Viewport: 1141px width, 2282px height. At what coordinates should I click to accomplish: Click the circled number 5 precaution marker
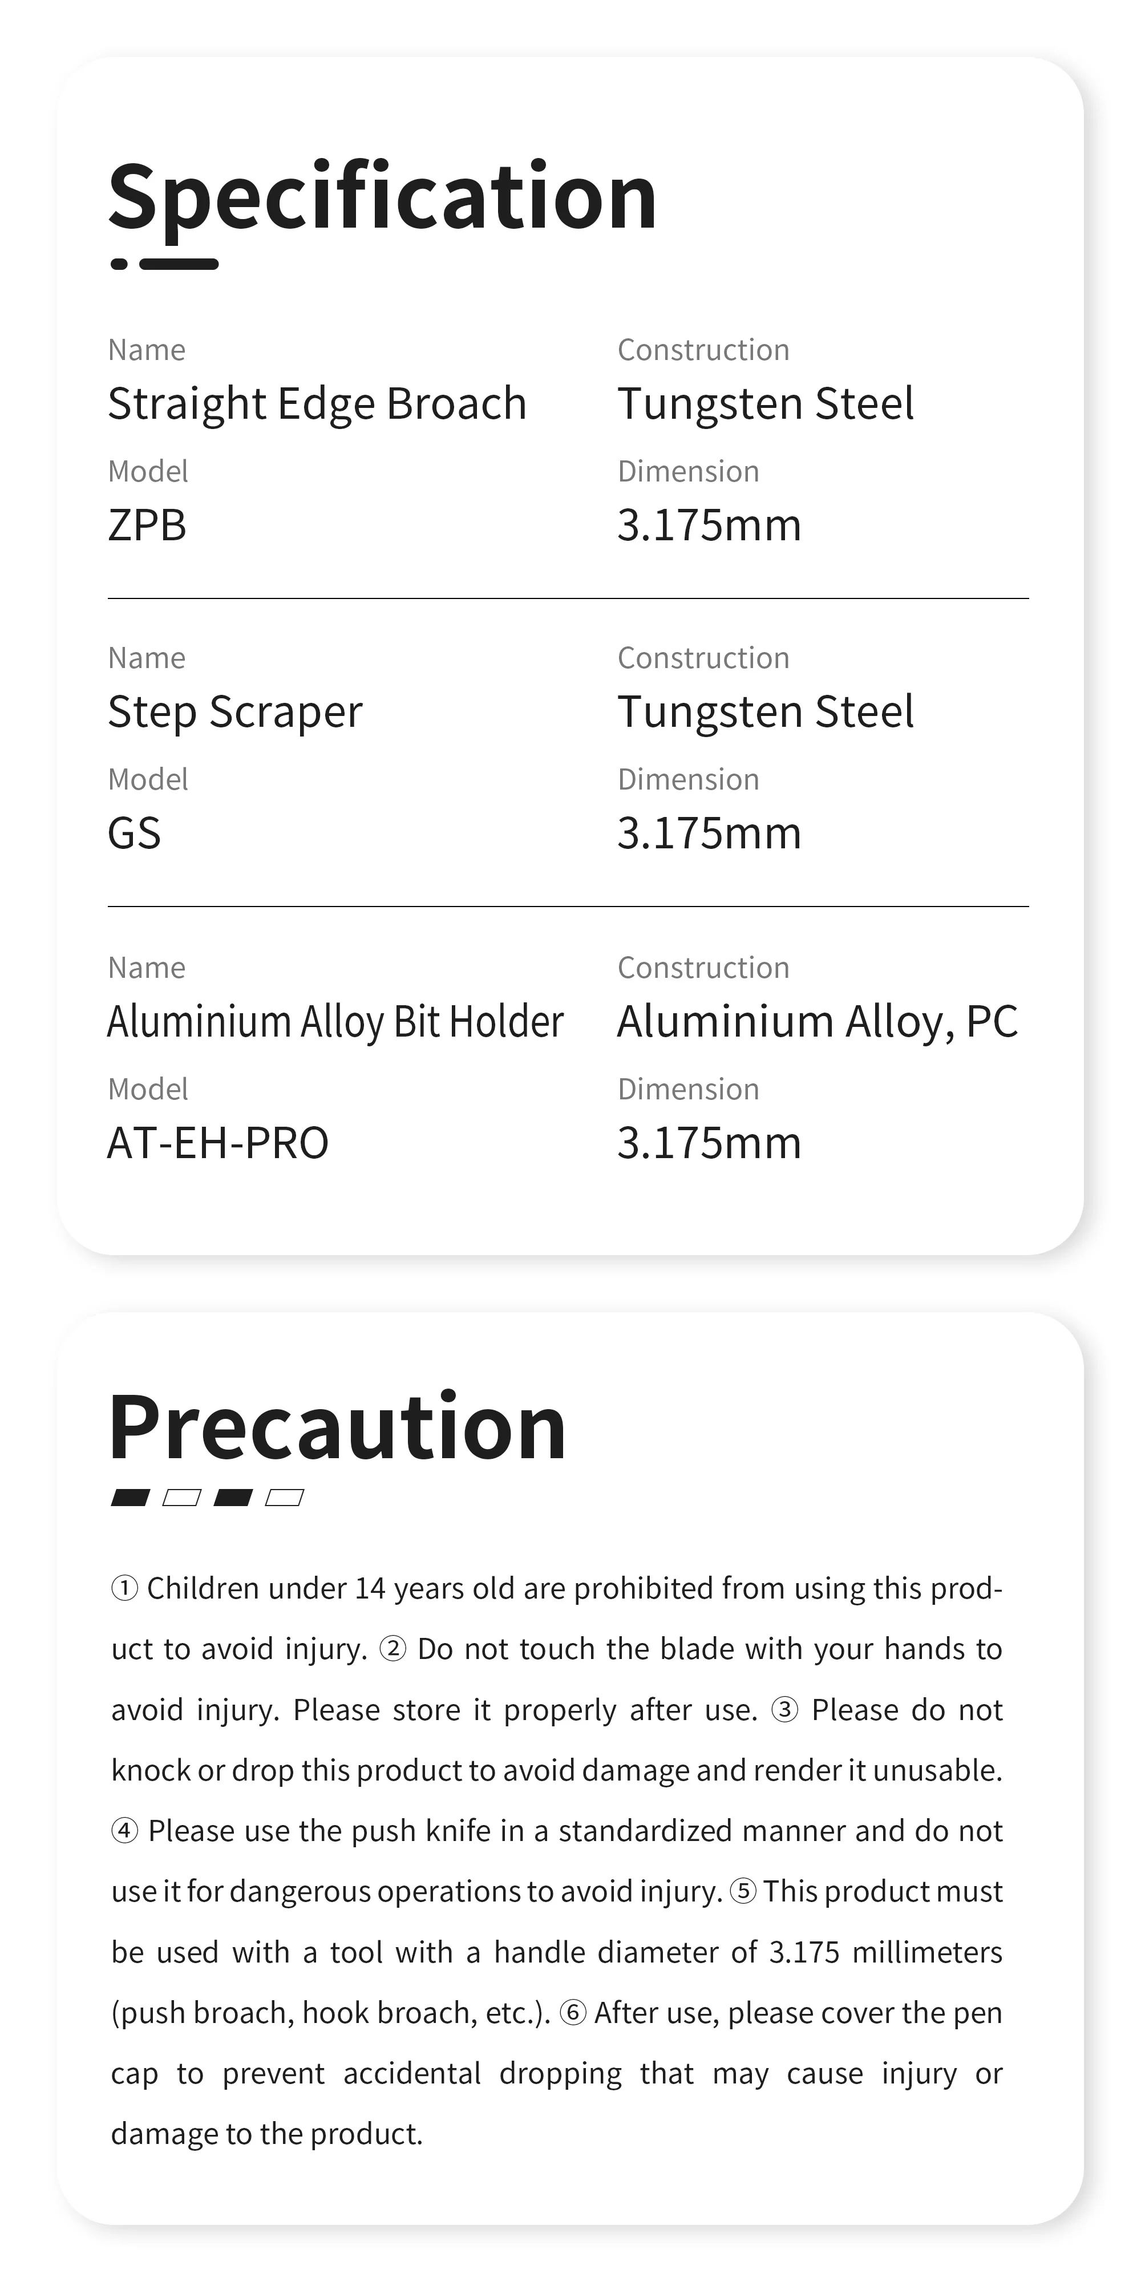point(743,1891)
